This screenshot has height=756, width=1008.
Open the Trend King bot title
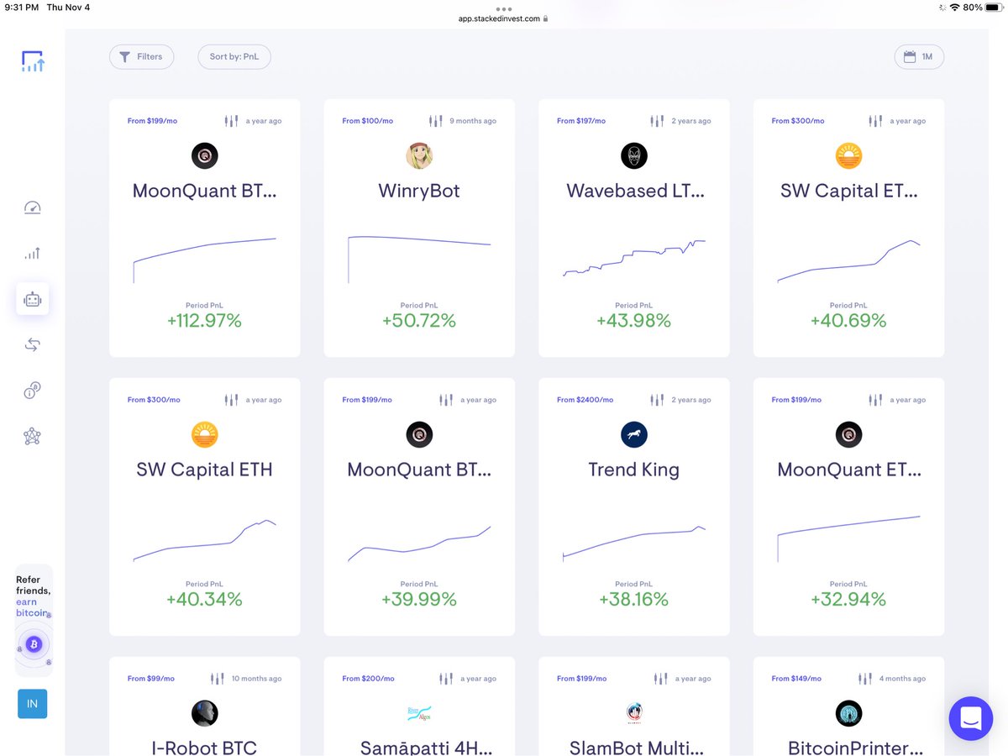634,470
